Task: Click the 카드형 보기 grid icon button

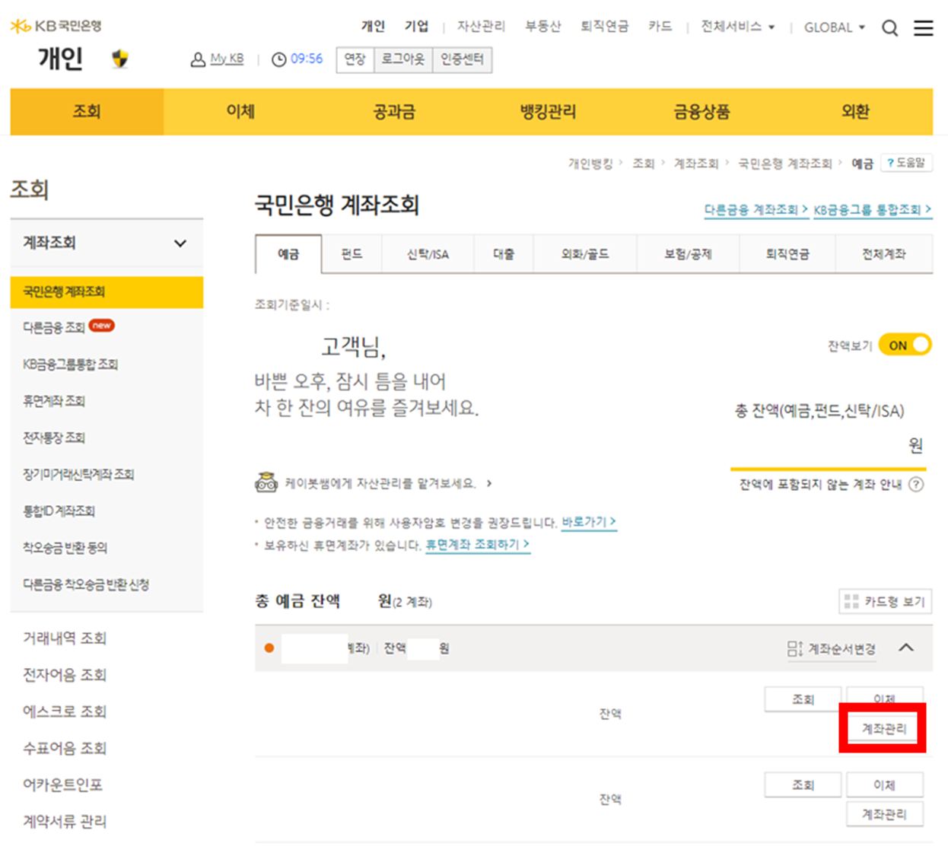Action: [x=886, y=601]
